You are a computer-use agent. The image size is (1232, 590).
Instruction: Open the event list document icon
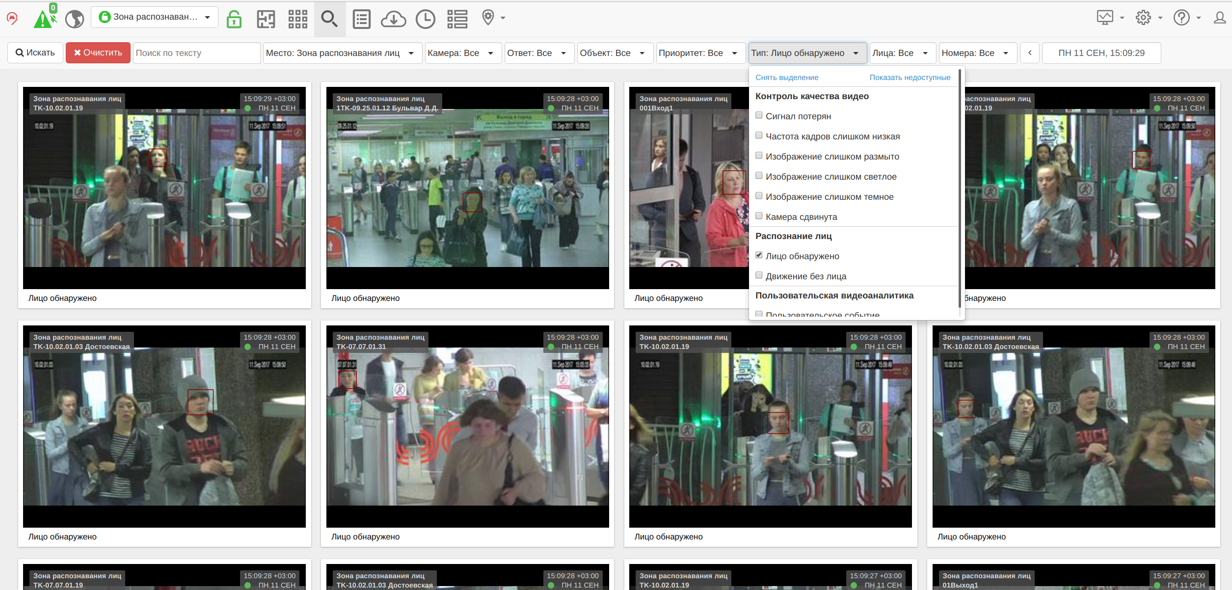(362, 19)
